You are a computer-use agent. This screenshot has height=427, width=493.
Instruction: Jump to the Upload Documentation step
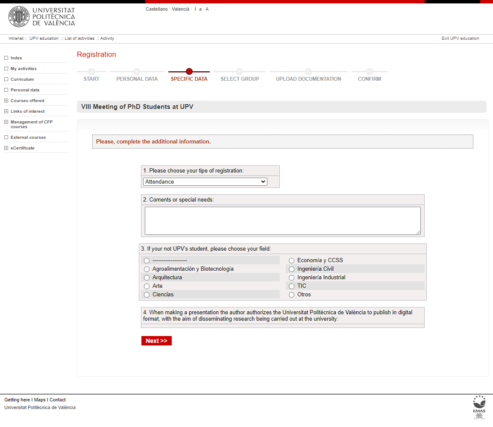click(308, 79)
